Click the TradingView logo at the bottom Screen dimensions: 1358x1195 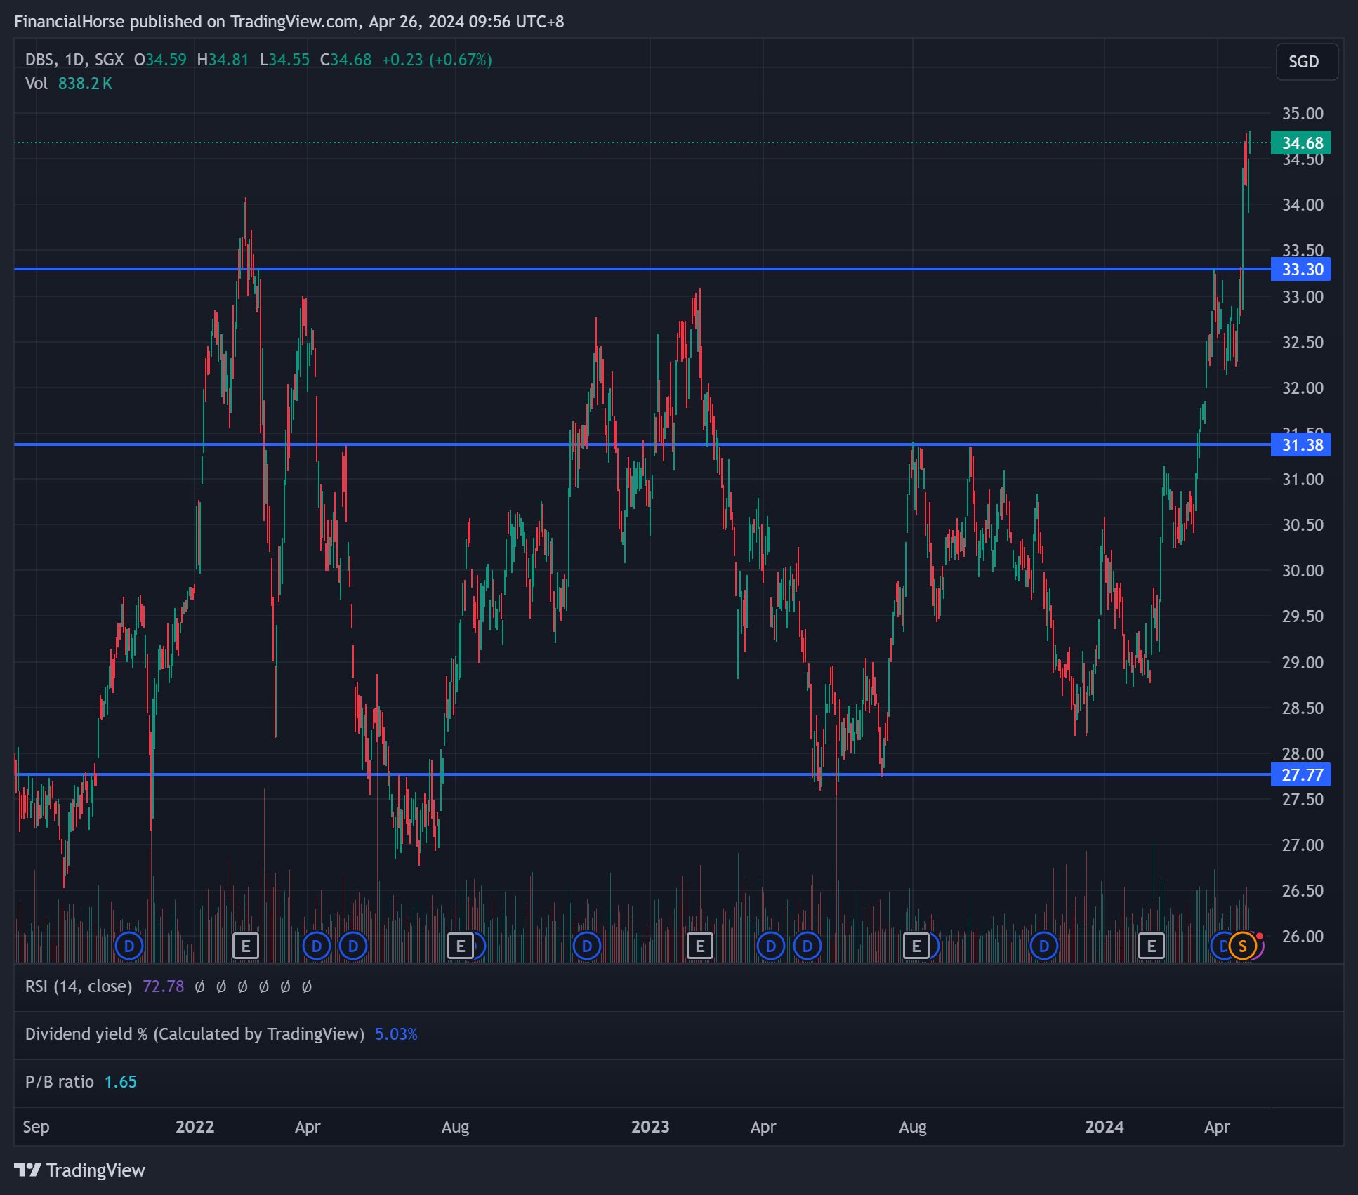[79, 1170]
